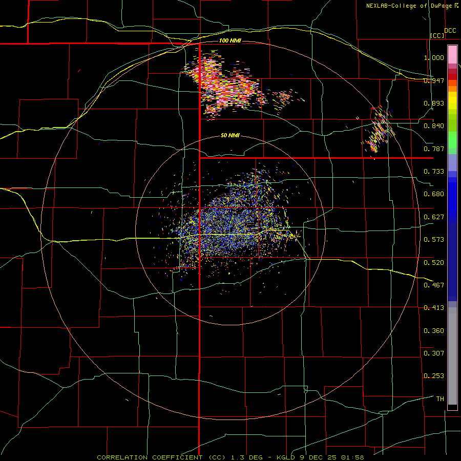Pick the pink segment atop the color scale

(452, 54)
